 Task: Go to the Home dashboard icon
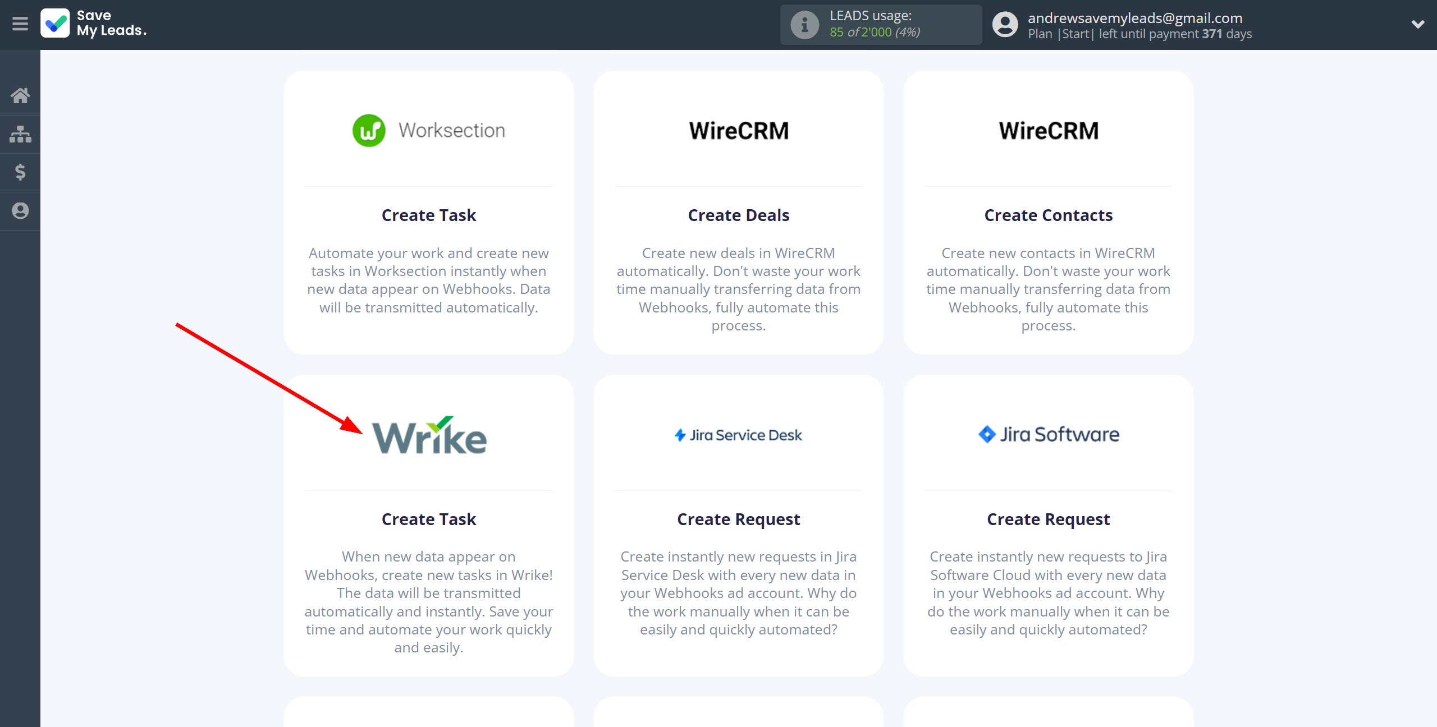pos(20,95)
